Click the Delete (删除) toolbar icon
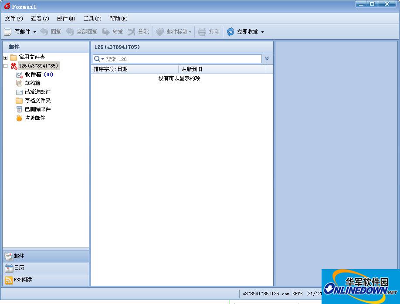 point(132,32)
